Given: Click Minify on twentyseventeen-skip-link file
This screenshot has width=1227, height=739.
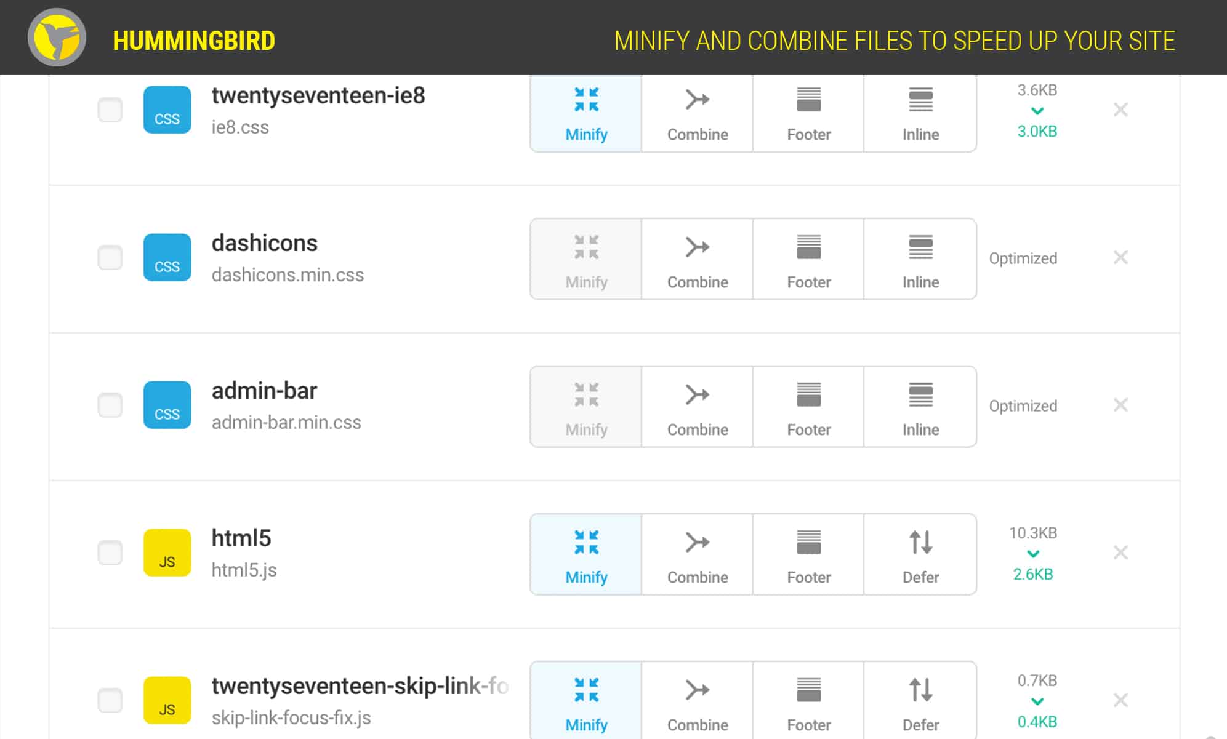Looking at the screenshot, I should [585, 700].
